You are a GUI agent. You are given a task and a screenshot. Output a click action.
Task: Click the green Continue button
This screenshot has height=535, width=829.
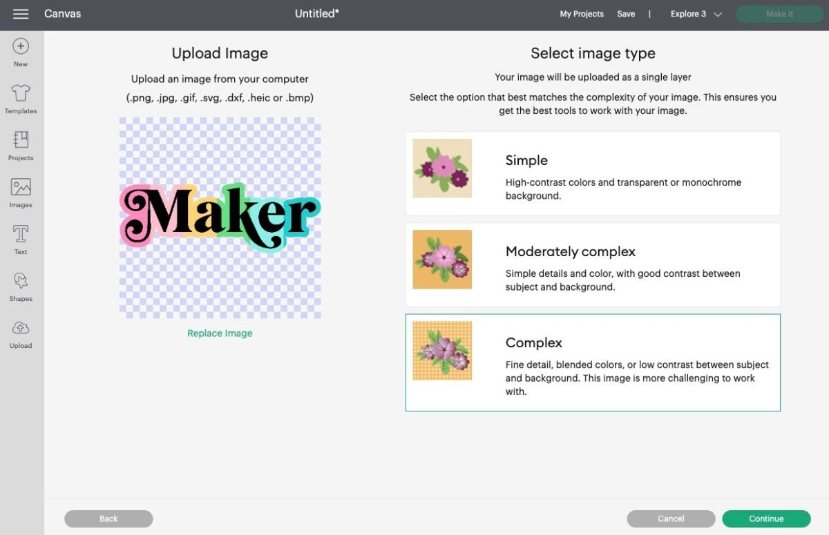click(x=766, y=518)
